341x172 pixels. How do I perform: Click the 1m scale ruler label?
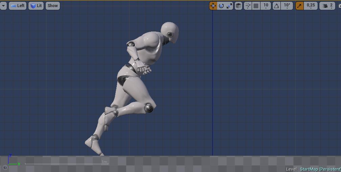[x=105, y=162]
